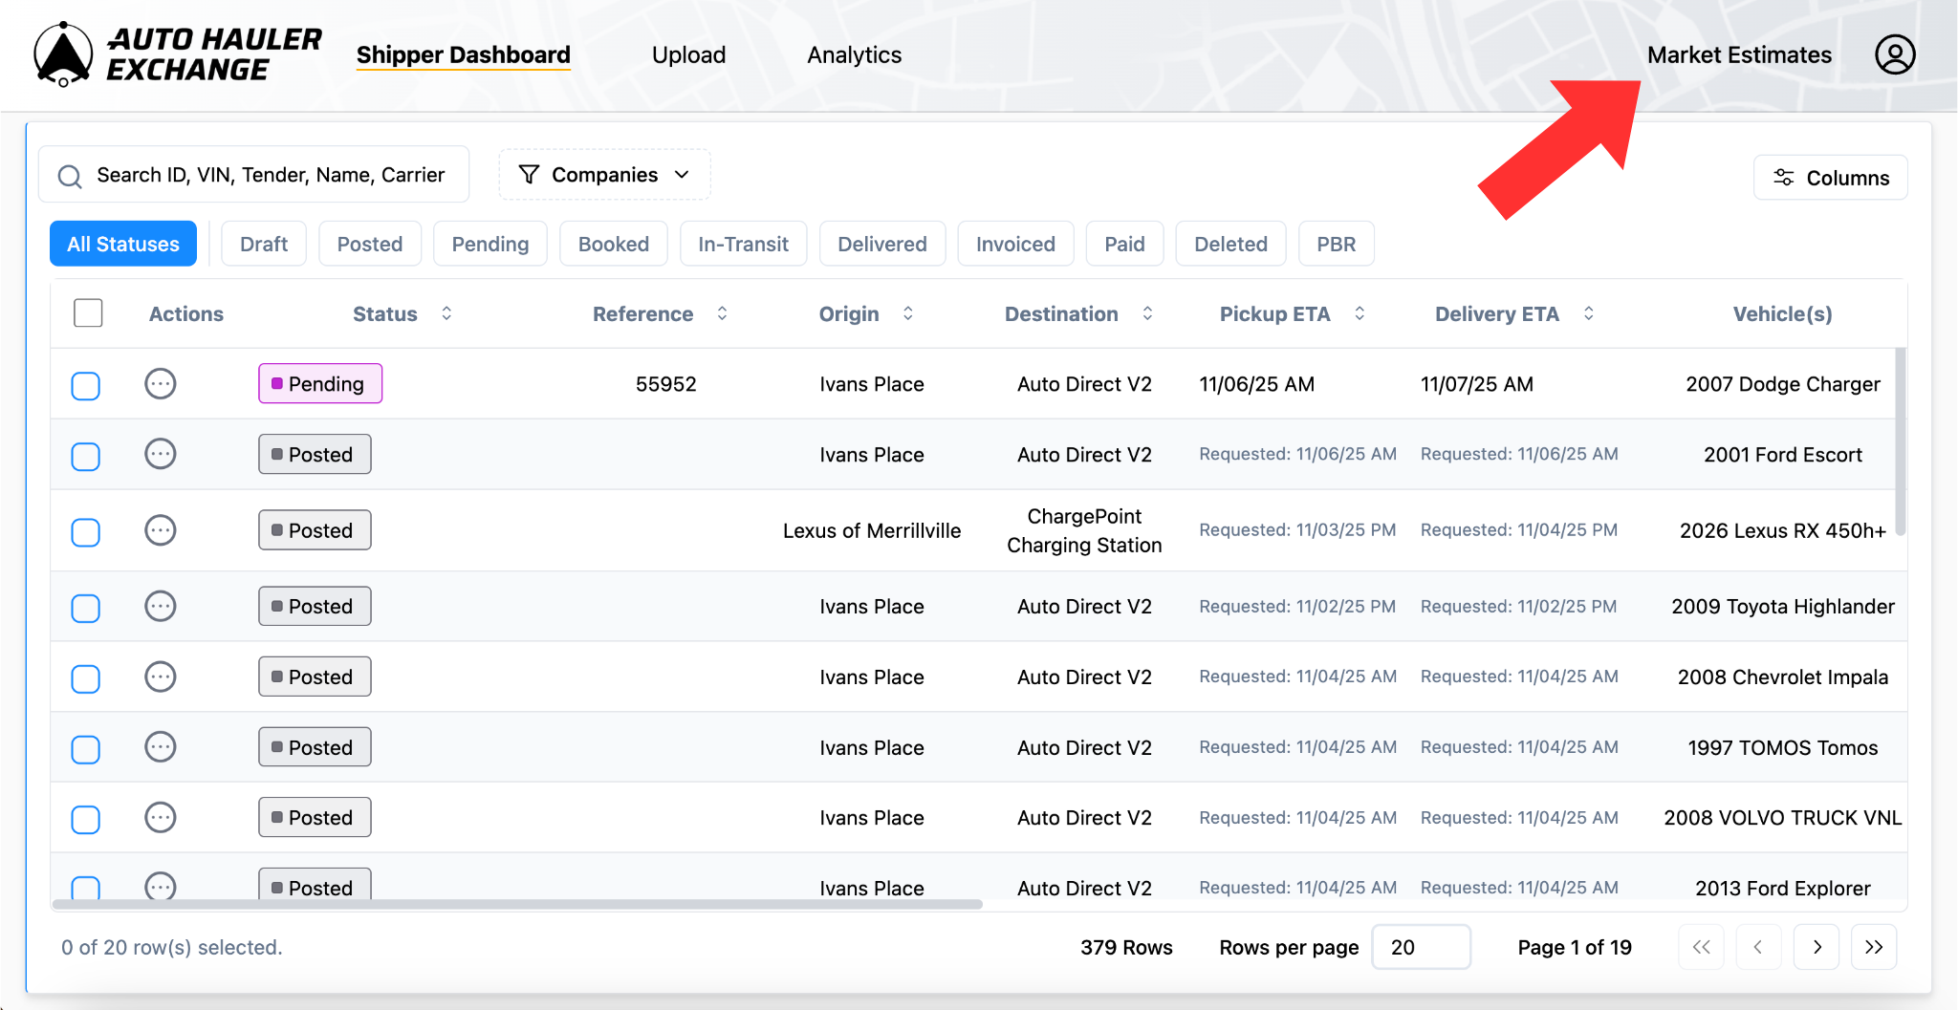Open the user profile icon
1958x1010 pixels.
[x=1894, y=54]
